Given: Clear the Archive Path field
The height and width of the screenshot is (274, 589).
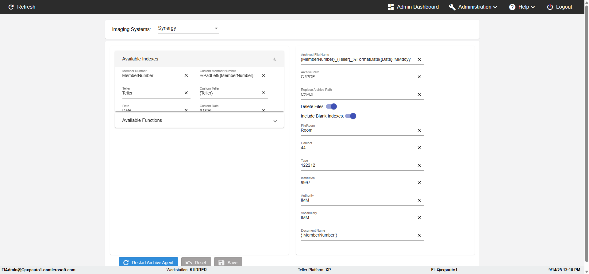Looking at the screenshot, I should [x=419, y=77].
